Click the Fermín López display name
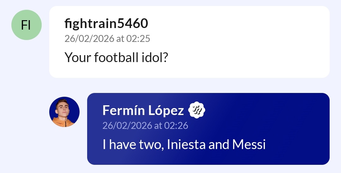341x173 pixels. coord(143,111)
